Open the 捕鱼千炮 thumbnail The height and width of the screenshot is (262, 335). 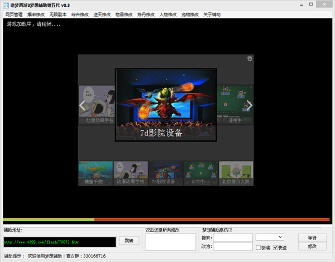coord(95,173)
